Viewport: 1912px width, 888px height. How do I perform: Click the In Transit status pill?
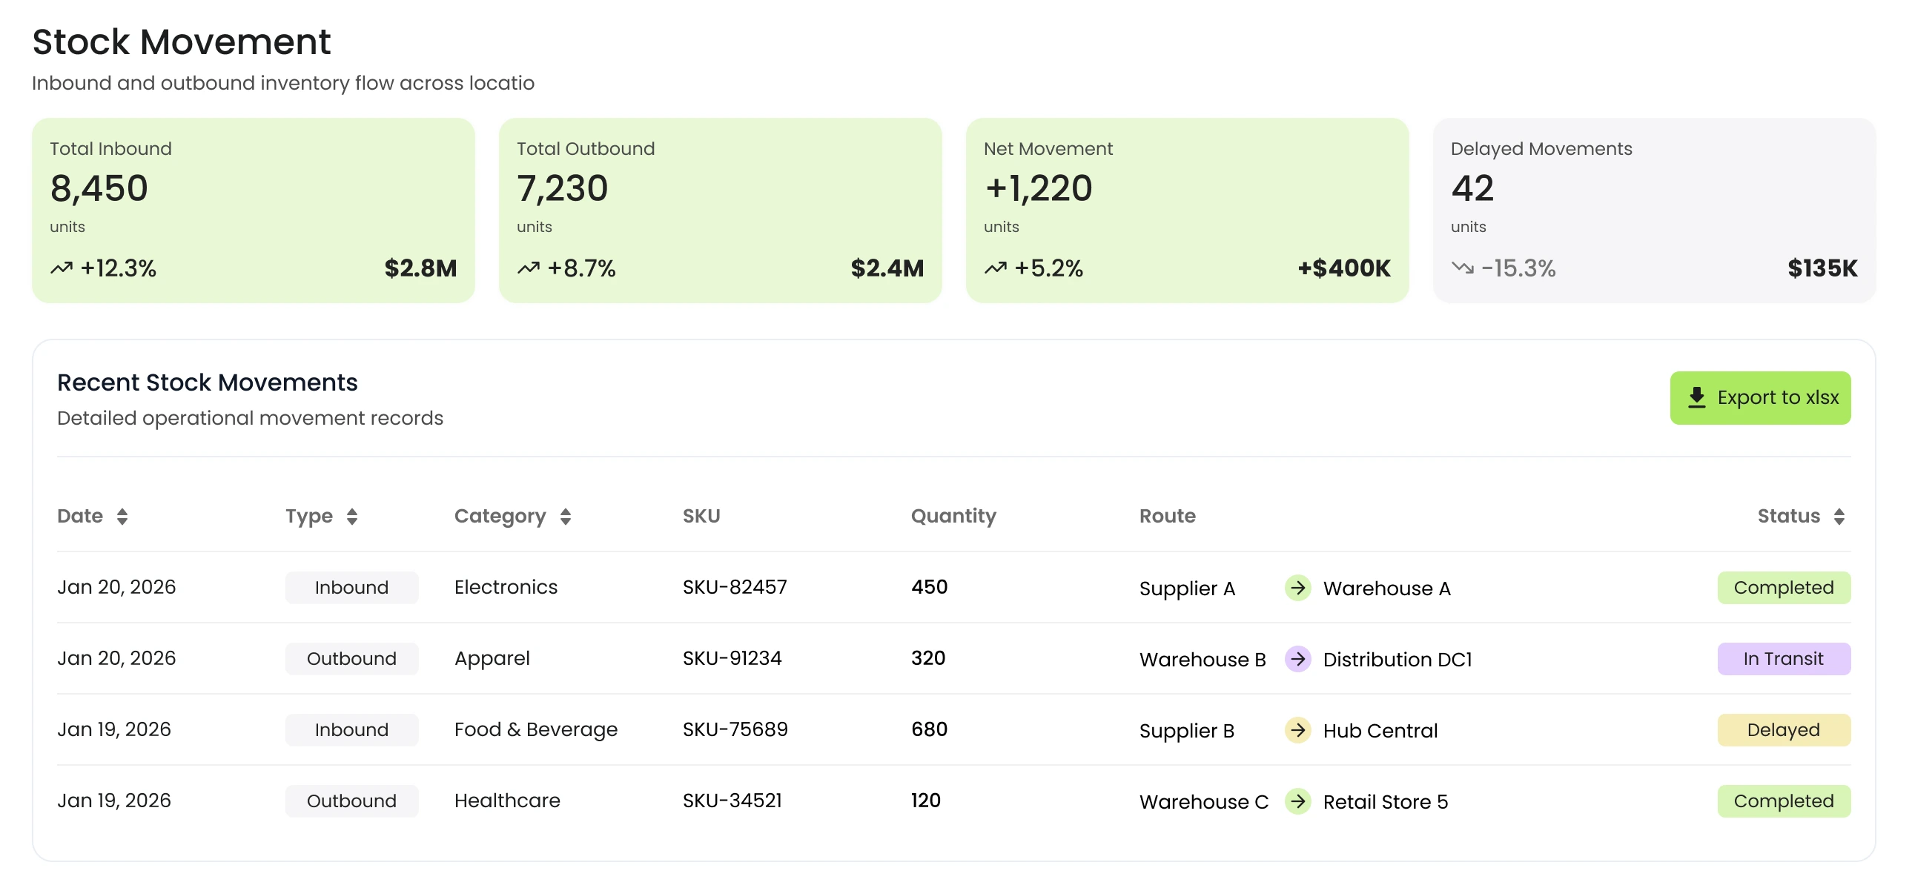pos(1784,658)
